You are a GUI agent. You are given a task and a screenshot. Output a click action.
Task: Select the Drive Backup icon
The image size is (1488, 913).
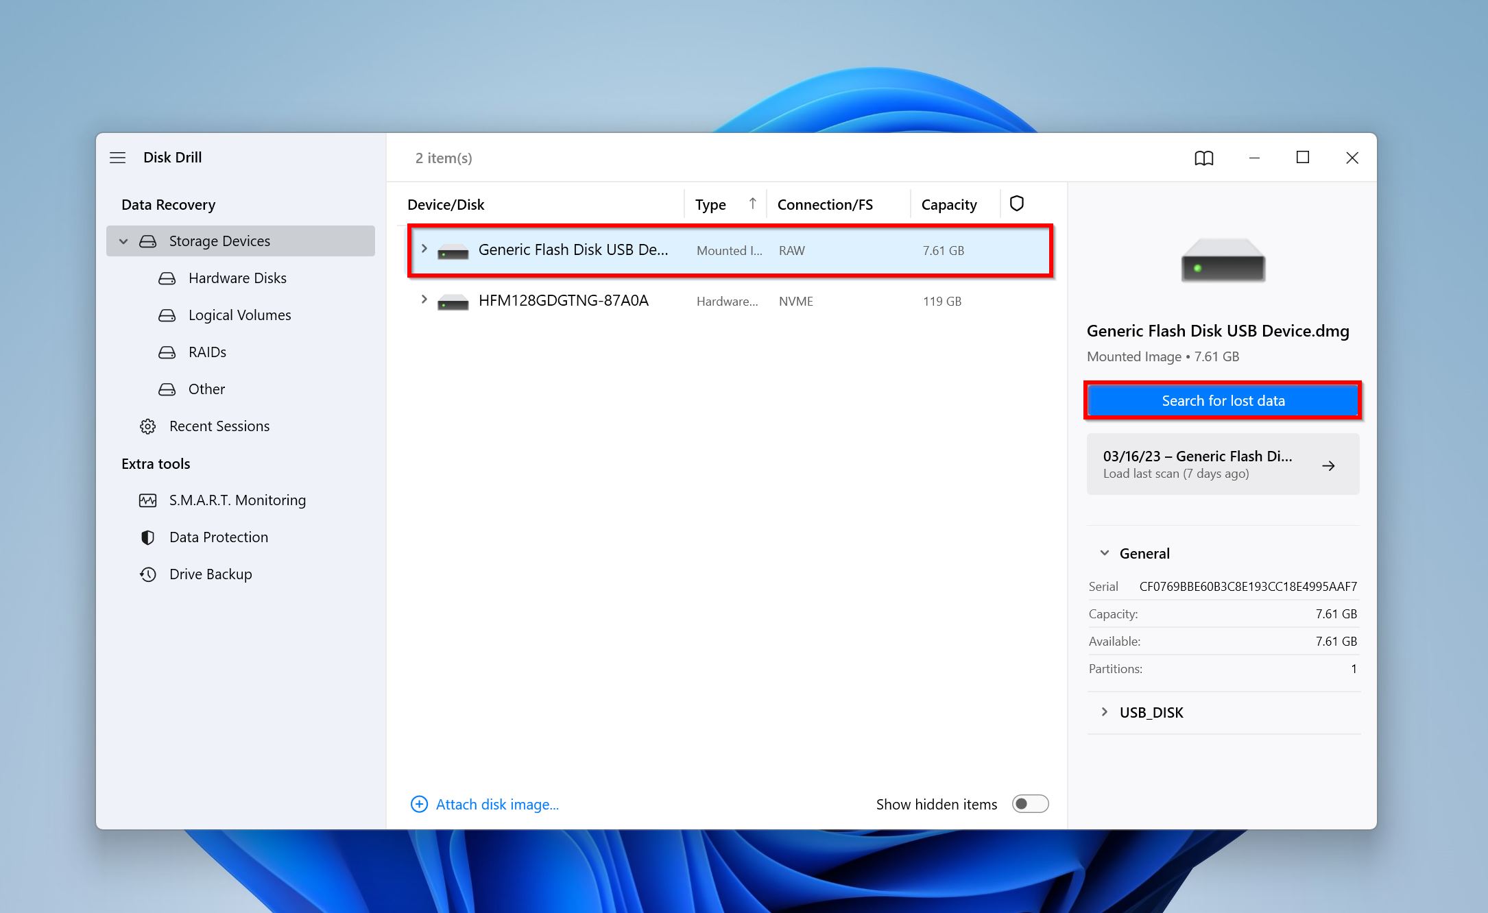coord(149,574)
